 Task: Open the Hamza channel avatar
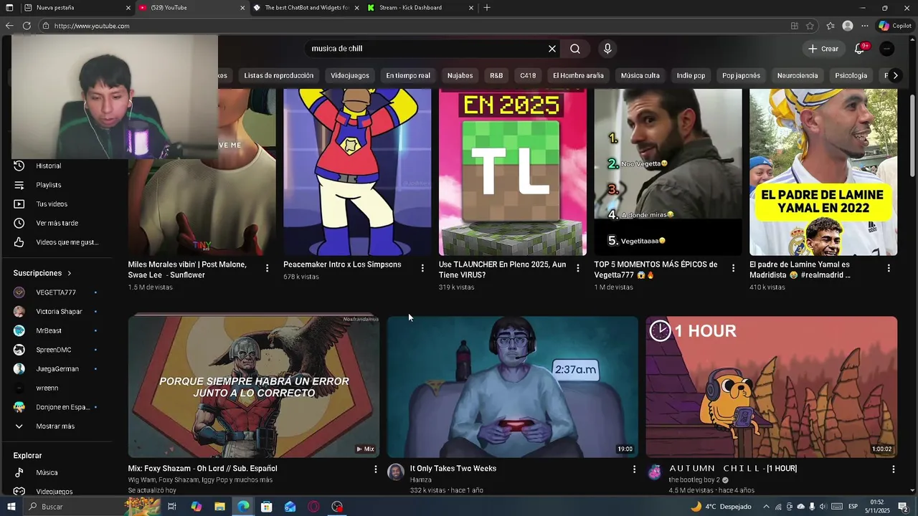pos(396,472)
